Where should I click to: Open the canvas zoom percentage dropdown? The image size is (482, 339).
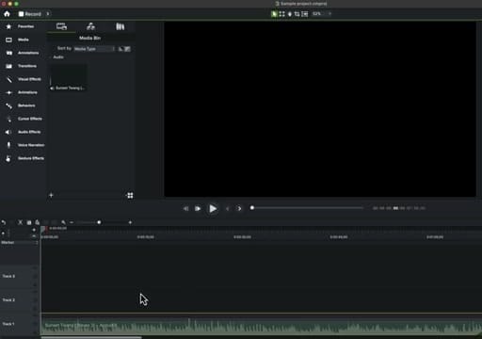click(322, 14)
